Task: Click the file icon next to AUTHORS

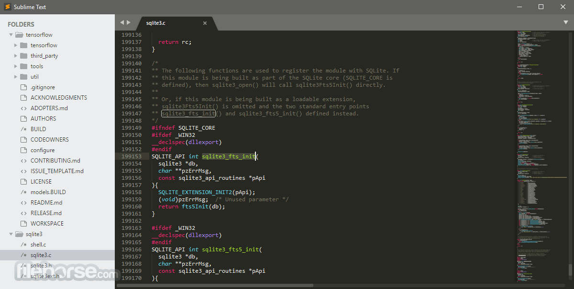Action: 23,119
